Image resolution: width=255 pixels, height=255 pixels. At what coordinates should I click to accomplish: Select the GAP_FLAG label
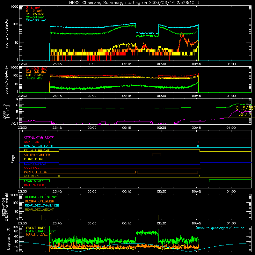pos(31,142)
